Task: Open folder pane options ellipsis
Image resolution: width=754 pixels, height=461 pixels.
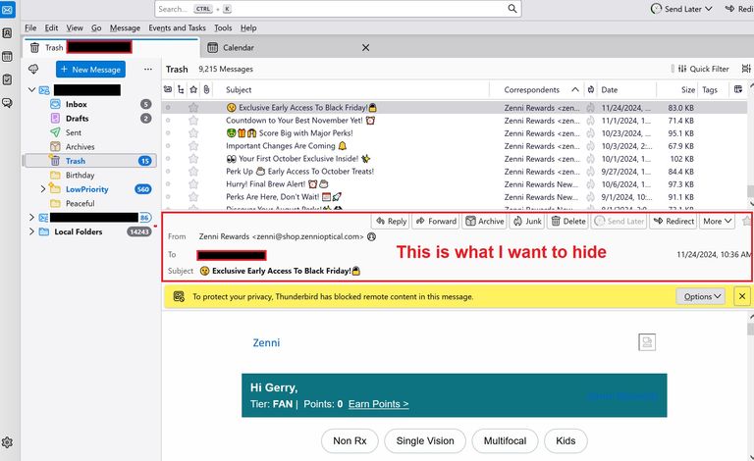Action: click(147, 69)
